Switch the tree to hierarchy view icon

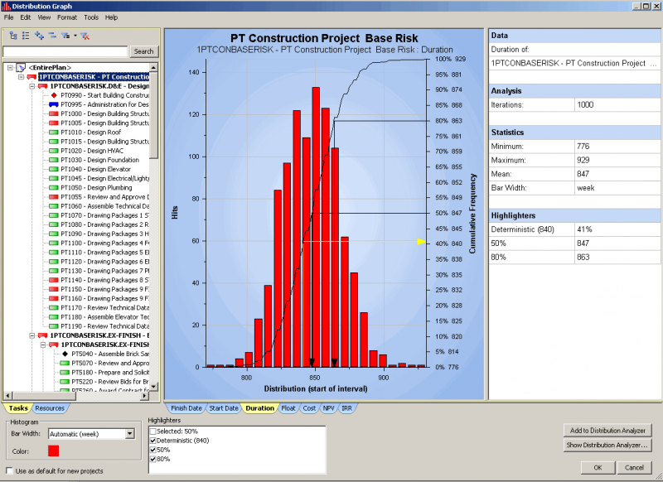[x=13, y=36]
